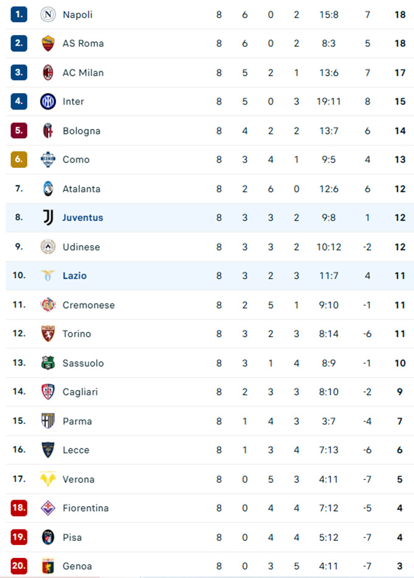The height and width of the screenshot is (578, 414).
Task: Click the gold position 6 badge
Action: [x=19, y=159]
